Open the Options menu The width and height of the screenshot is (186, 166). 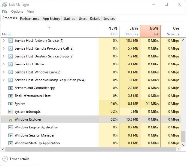(17, 11)
